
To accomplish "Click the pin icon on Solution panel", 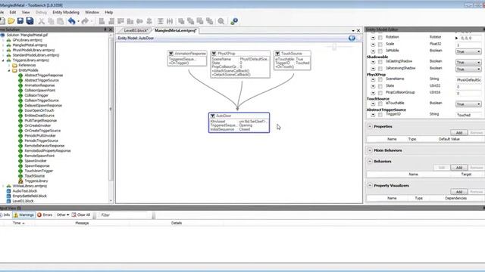I will point(105,29).
